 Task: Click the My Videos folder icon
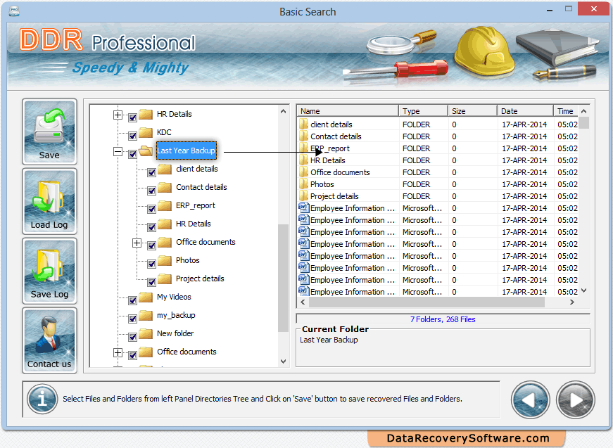tap(146, 297)
